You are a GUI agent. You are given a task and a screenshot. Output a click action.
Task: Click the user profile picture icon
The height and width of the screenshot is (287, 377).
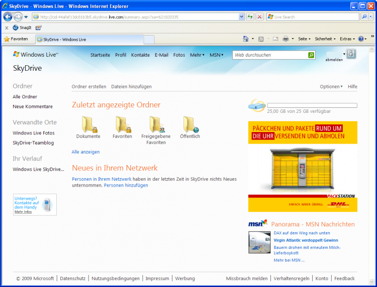pyautogui.click(x=351, y=54)
